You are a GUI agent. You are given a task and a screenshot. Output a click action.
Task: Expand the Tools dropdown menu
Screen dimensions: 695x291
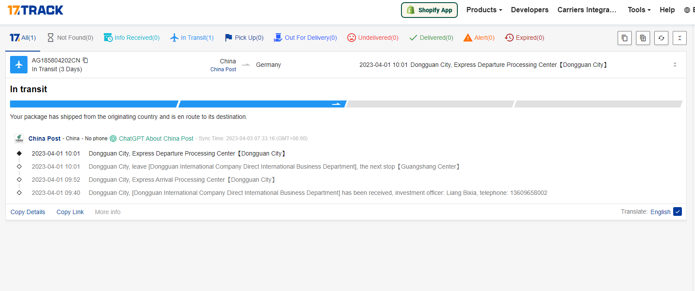[639, 10]
